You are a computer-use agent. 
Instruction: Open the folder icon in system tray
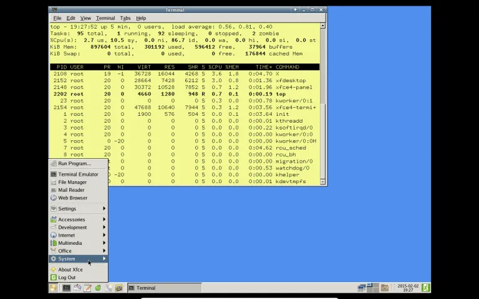385,288
